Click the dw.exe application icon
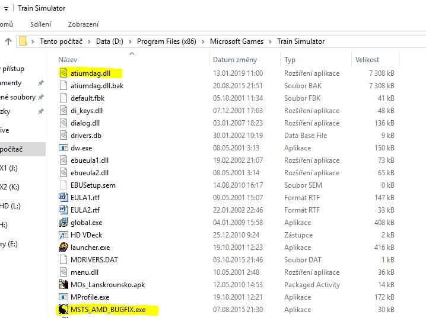 64,148
